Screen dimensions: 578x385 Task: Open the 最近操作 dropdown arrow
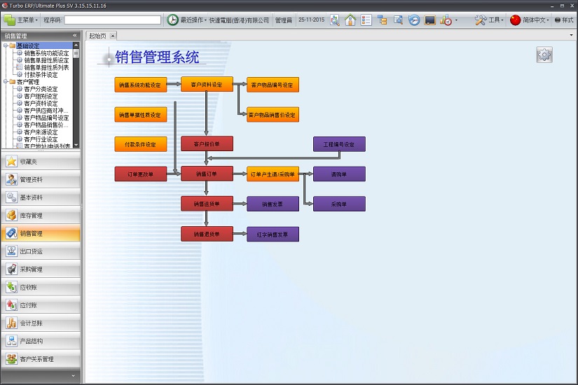(205, 20)
